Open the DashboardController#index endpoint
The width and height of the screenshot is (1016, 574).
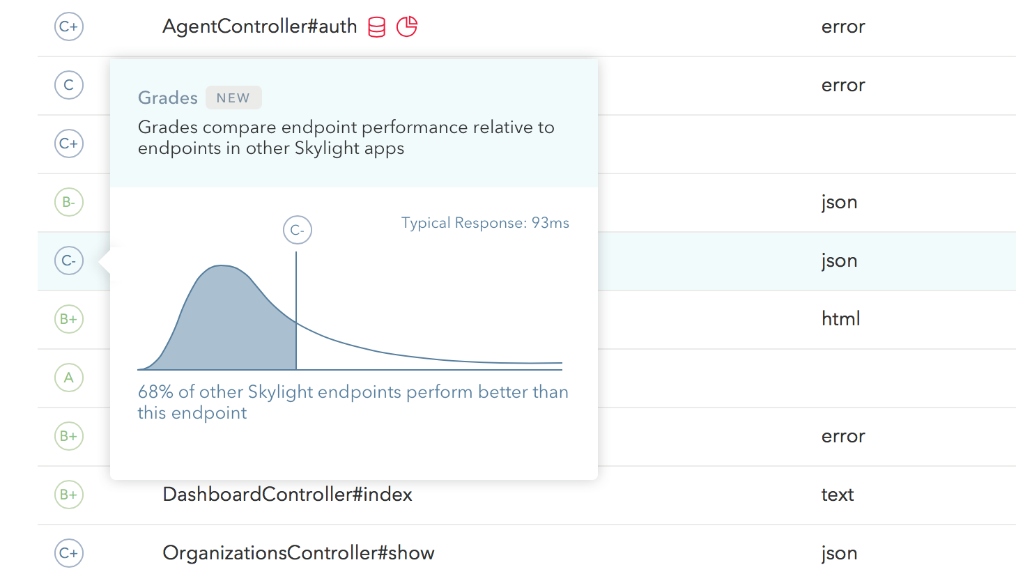[287, 495]
